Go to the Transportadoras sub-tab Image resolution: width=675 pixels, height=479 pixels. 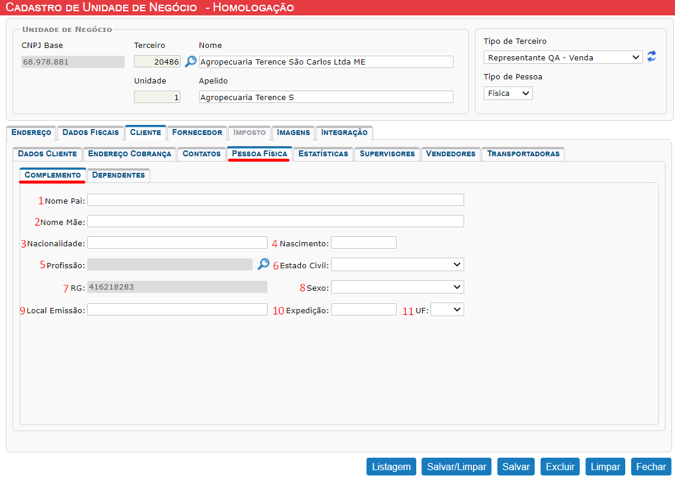523,154
